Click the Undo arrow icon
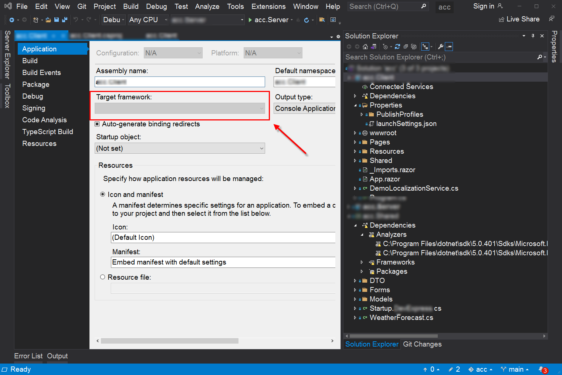Viewport: 562px width, 375px height. [x=76, y=20]
